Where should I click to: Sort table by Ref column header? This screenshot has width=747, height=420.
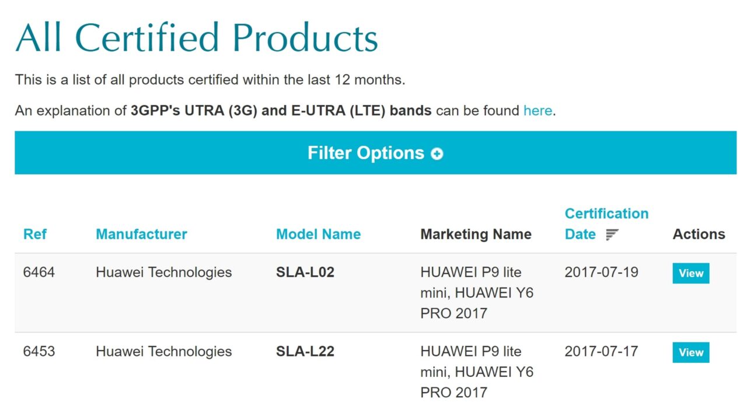[x=35, y=234]
